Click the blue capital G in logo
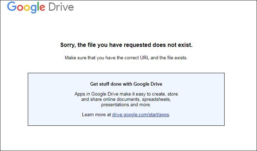The image size is (257, 151). (12, 6)
